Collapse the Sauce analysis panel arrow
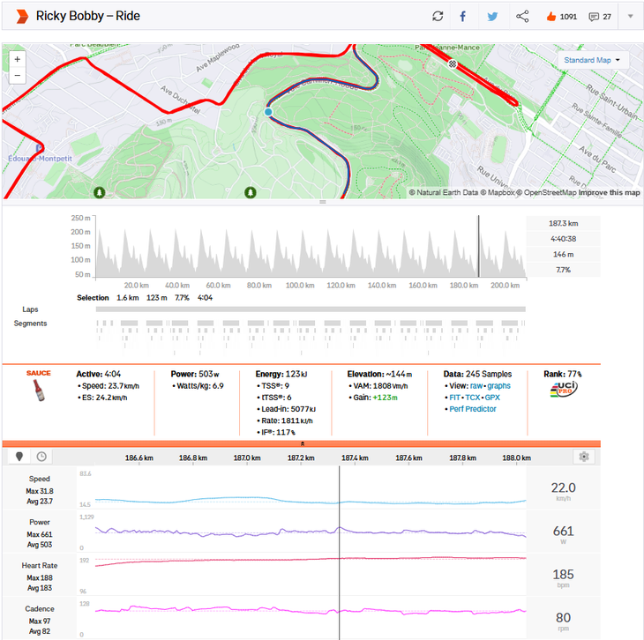Screen dimensions: 644x640 [303, 443]
